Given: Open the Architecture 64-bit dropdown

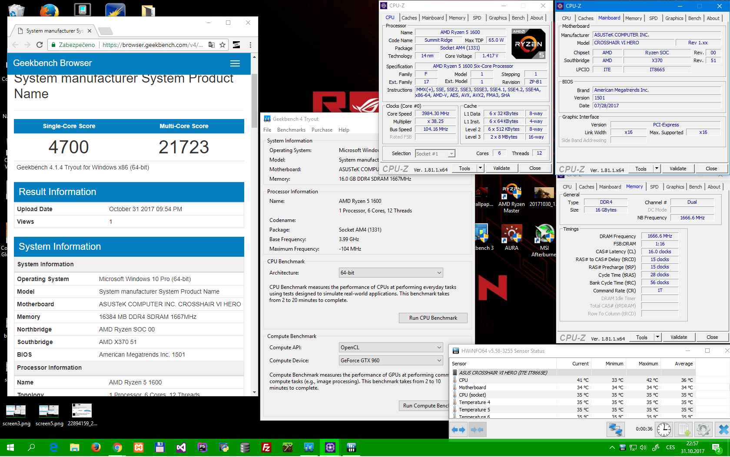Looking at the screenshot, I should 391,273.
